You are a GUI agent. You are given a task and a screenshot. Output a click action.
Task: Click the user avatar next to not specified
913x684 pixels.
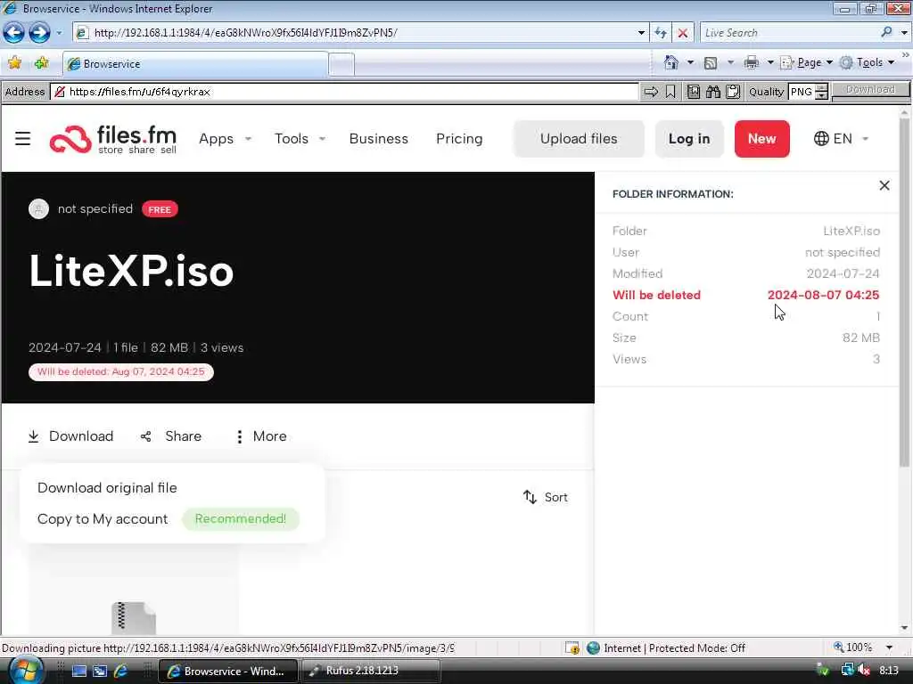pyautogui.click(x=38, y=208)
